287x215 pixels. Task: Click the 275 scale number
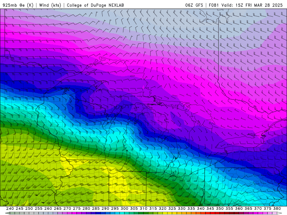77,209
